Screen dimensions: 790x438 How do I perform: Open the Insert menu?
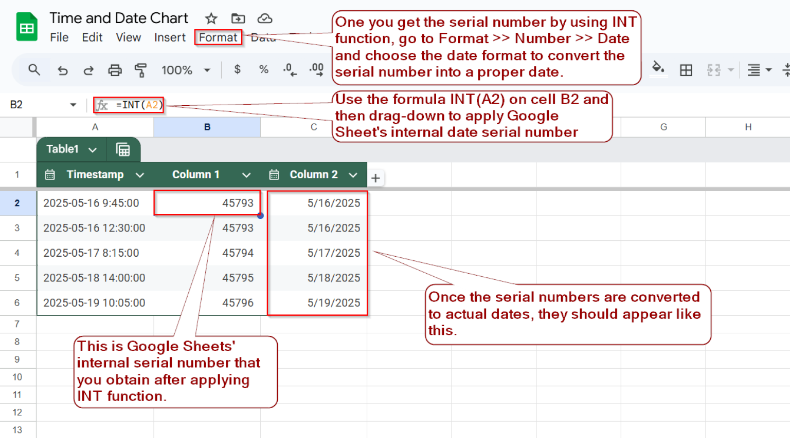(170, 37)
